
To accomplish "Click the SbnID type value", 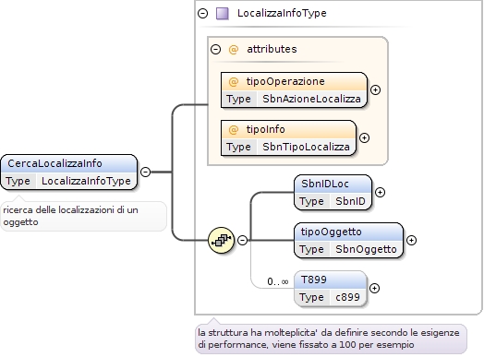I will [x=350, y=201].
